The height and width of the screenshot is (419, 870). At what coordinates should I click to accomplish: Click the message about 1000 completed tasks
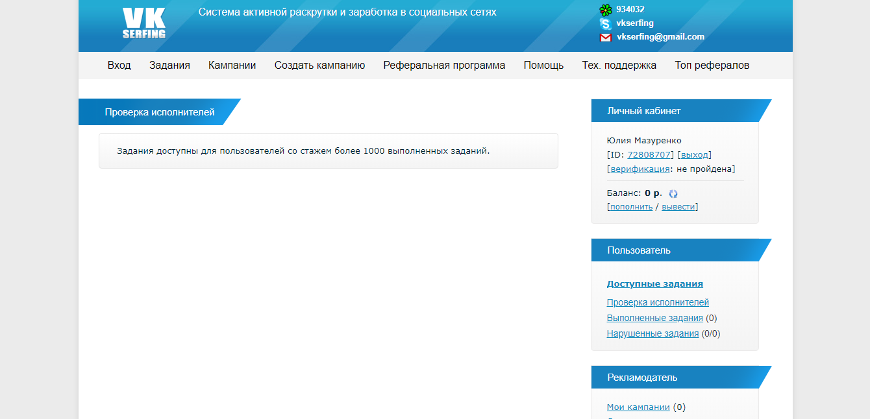(303, 151)
